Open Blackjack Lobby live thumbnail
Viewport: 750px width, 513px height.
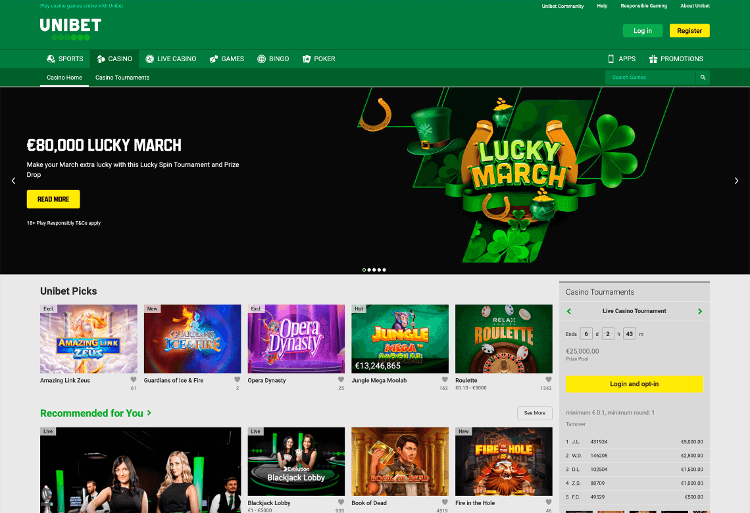(x=296, y=461)
